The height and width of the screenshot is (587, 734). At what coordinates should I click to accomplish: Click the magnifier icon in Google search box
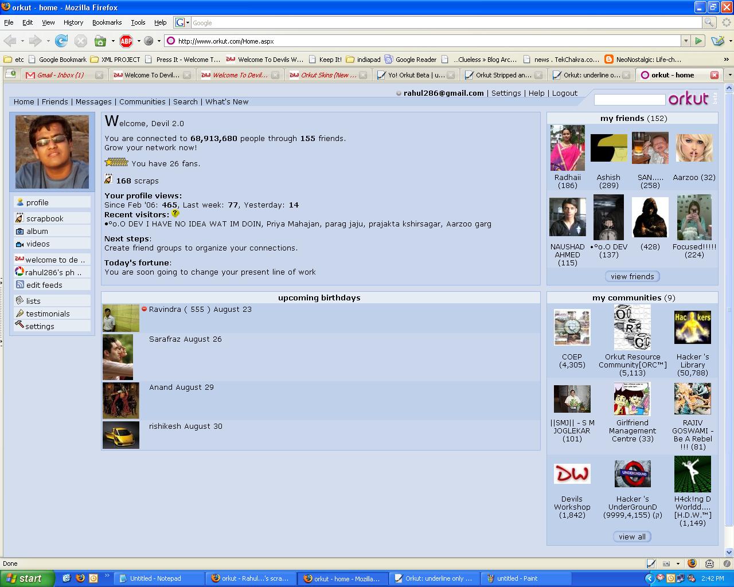click(709, 22)
